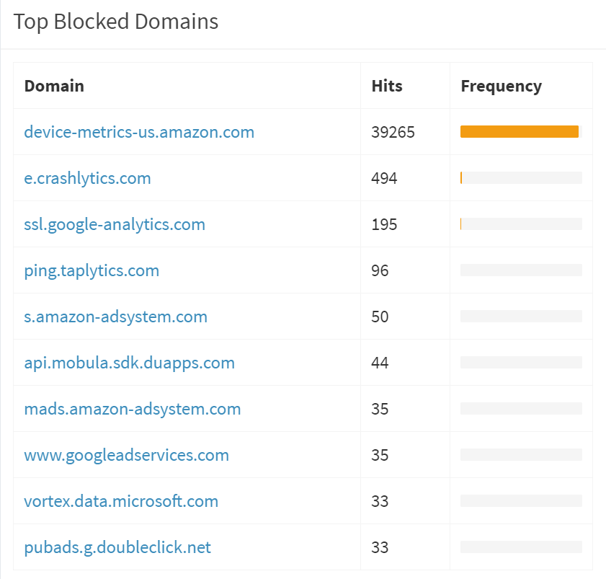Viewport: 606px width, 579px height.
Task: Click pubads.g.doubleclick.net link
Action: 117,547
